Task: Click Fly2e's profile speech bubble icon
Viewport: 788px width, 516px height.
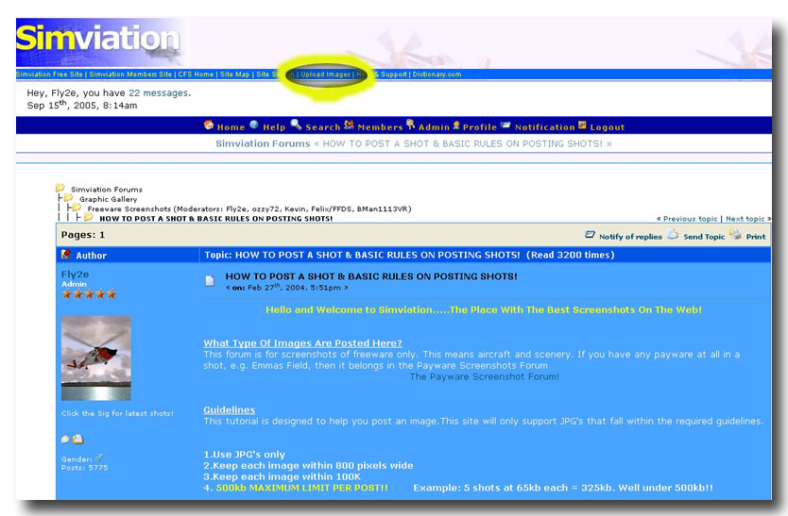Action: point(65,440)
